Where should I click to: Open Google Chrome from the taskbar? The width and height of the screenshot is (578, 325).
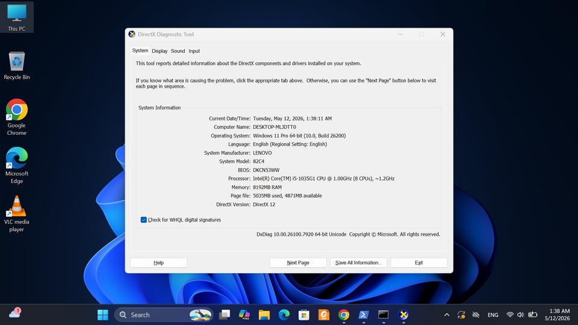click(344, 315)
